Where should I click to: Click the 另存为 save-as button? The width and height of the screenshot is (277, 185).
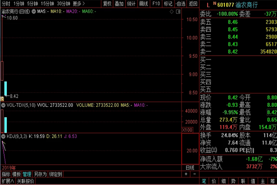click(x=41, y=174)
